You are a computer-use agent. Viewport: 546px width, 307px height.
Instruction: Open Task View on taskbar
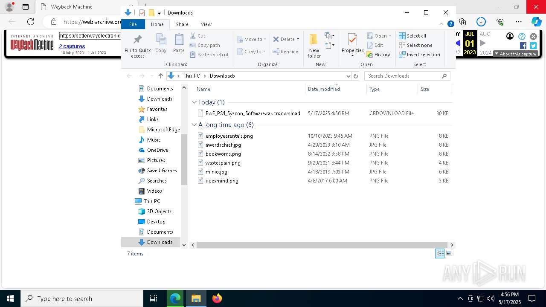(154, 298)
